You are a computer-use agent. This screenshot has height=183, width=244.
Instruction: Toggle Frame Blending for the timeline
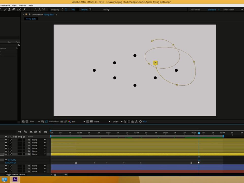[36, 132]
